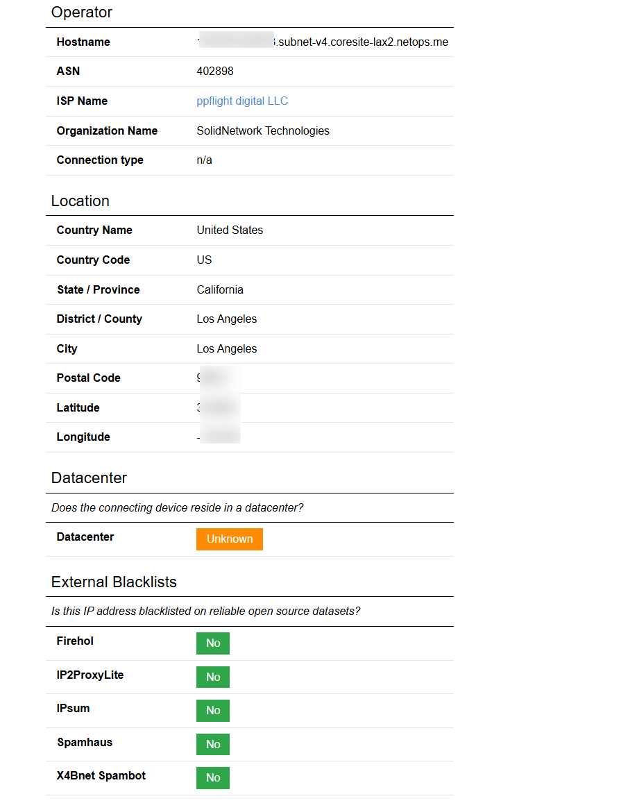
Task: Click the orange Unknown datacenter badge
Action: (230, 539)
